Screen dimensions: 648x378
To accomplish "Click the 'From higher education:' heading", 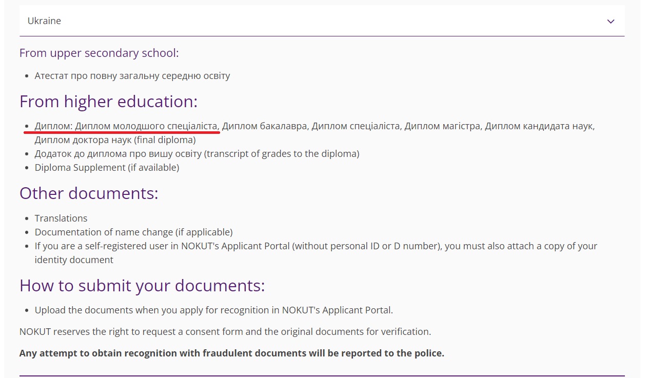I will 108,101.
